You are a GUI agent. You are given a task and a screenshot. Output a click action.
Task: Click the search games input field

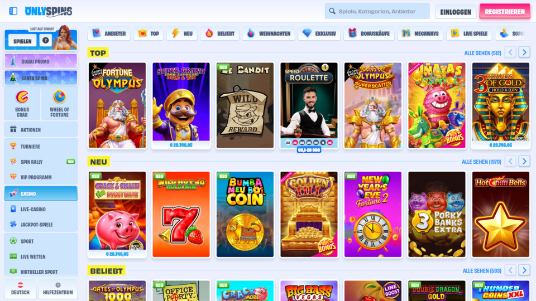[x=377, y=11]
